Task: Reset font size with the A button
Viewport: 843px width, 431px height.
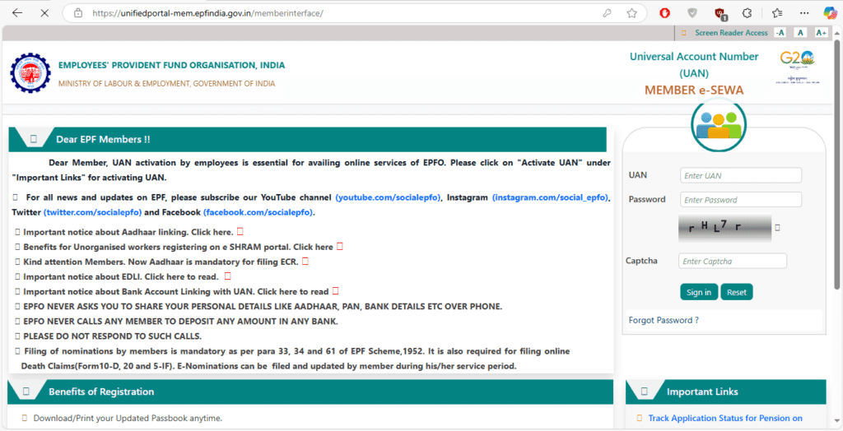Action: click(x=800, y=33)
